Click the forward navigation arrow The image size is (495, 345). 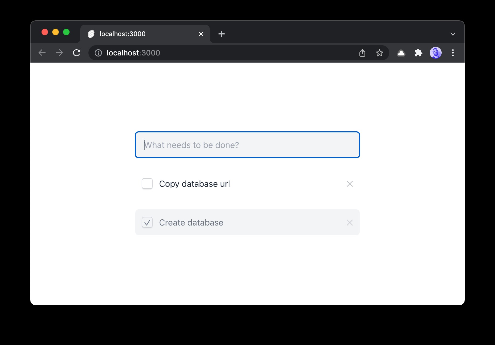point(59,53)
